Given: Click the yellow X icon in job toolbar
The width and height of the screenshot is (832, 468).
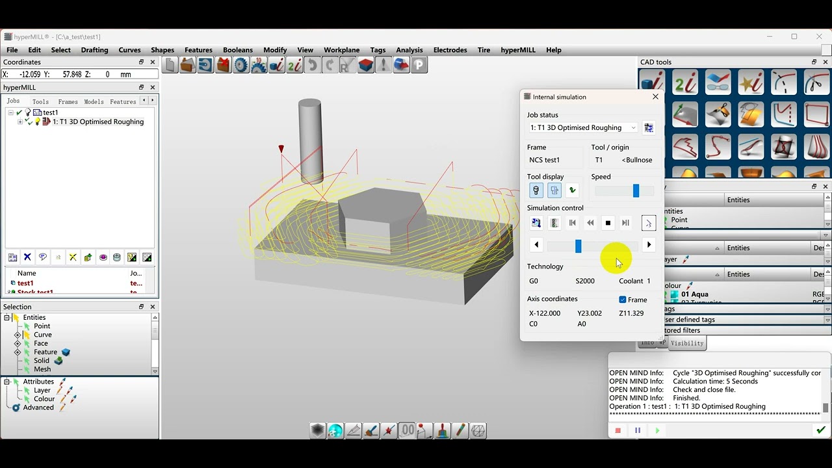Looking at the screenshot, I should [x=73, y=257].
